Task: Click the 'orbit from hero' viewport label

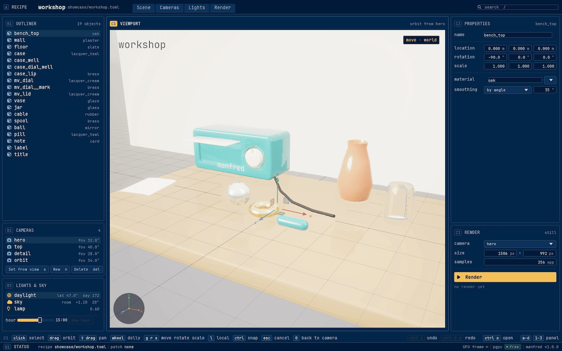Action: click(x=427, y=24)
